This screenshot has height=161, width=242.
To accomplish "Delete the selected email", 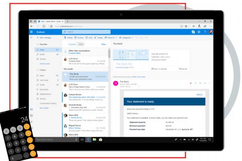I will (68, 38).
